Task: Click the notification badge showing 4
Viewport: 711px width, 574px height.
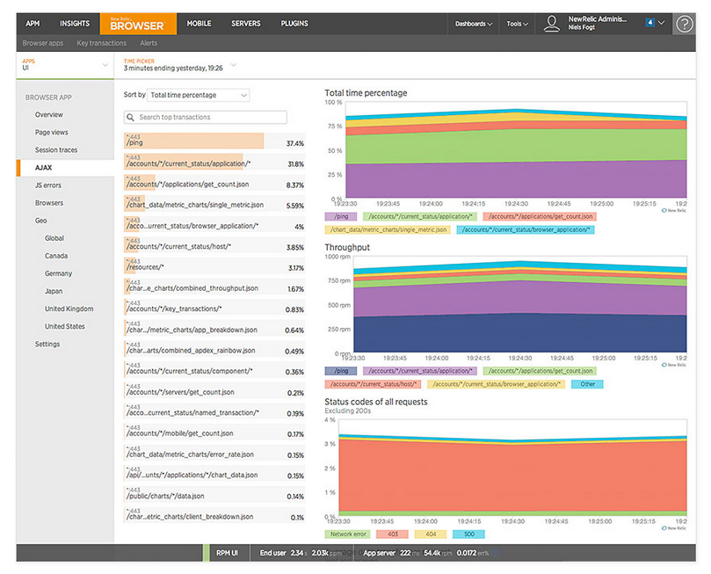Action: [649, 22]
